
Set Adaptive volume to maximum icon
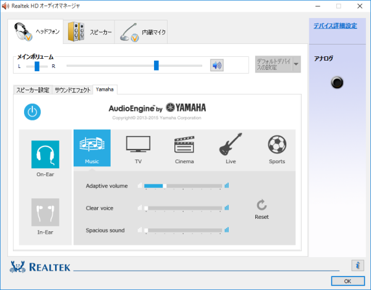click(227, 186)
